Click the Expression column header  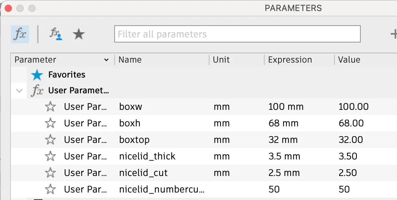coord(290,60)
